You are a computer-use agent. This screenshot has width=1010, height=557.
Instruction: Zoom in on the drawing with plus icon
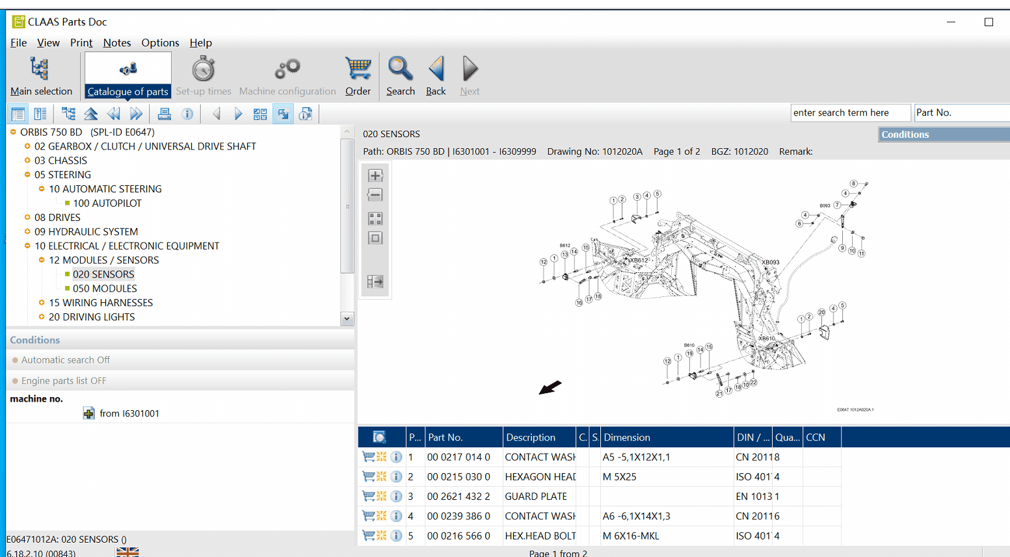[x=375, y=175]
